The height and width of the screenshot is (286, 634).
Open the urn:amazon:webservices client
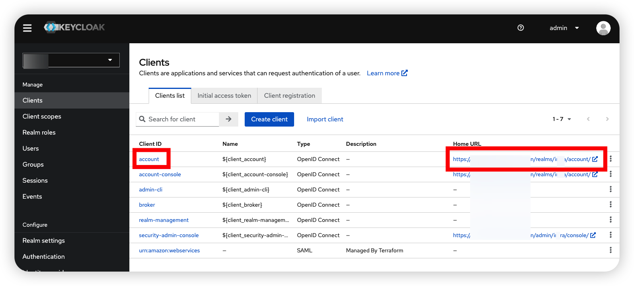(x=170, y=251)
